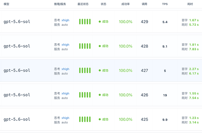The width and height of the screenshot is (202, 133).
Task: Click the 调用 column header
Action: click(144, 4)
